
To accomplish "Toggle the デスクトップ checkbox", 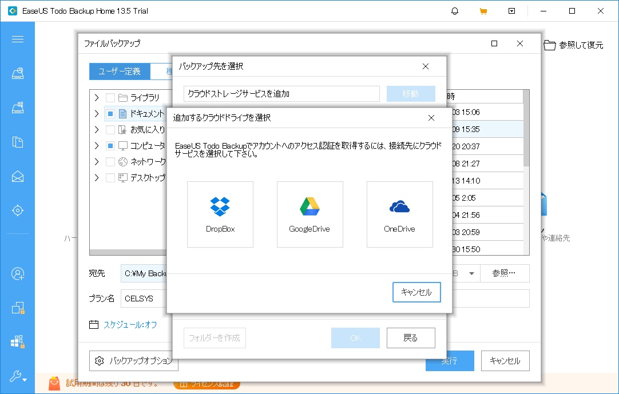I will (110, 178).
